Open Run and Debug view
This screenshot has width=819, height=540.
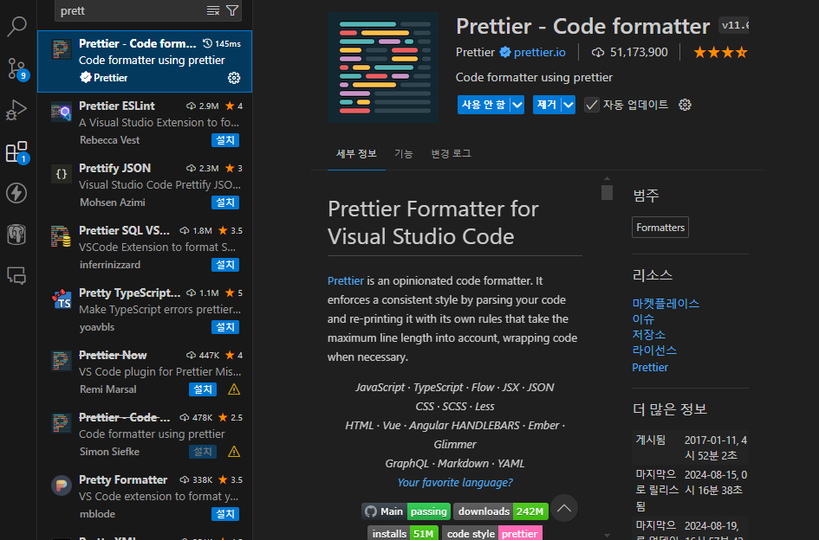[16, 110]
